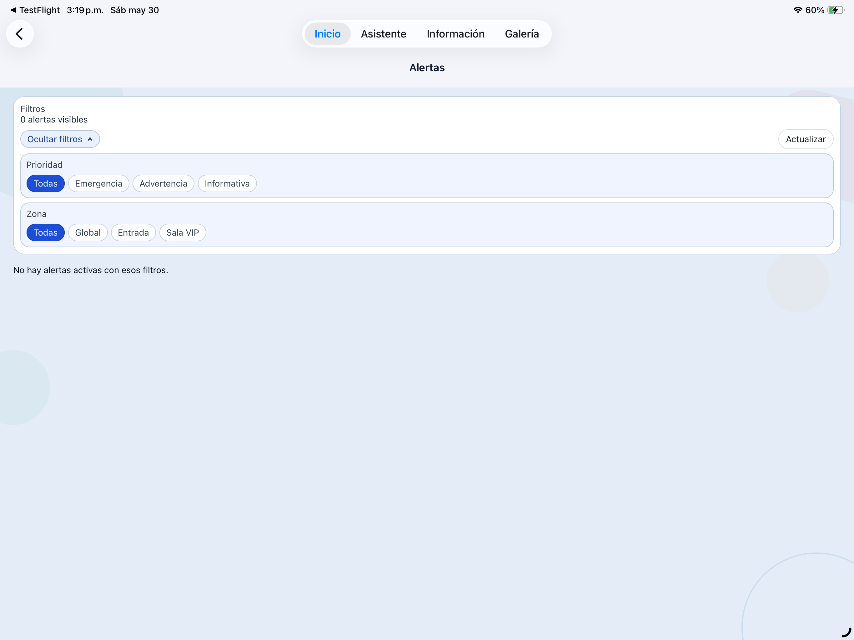Click the Zona section label
Screen dimensions: 854x640
tap(36, 214)
